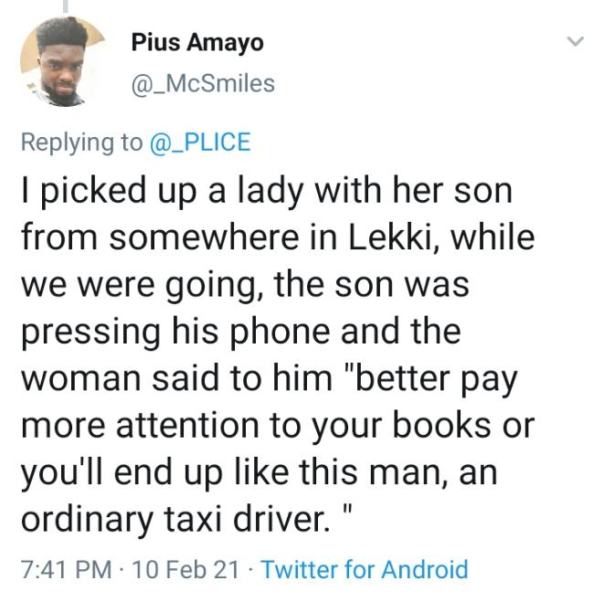Open the Pius Amayo display name
The image size is (604, 602).
tap(196, 42)
